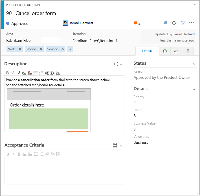The height and width of the screenshot is (196, 200).
Task: Edit the Priority value 2
Action: coord(135,103)
